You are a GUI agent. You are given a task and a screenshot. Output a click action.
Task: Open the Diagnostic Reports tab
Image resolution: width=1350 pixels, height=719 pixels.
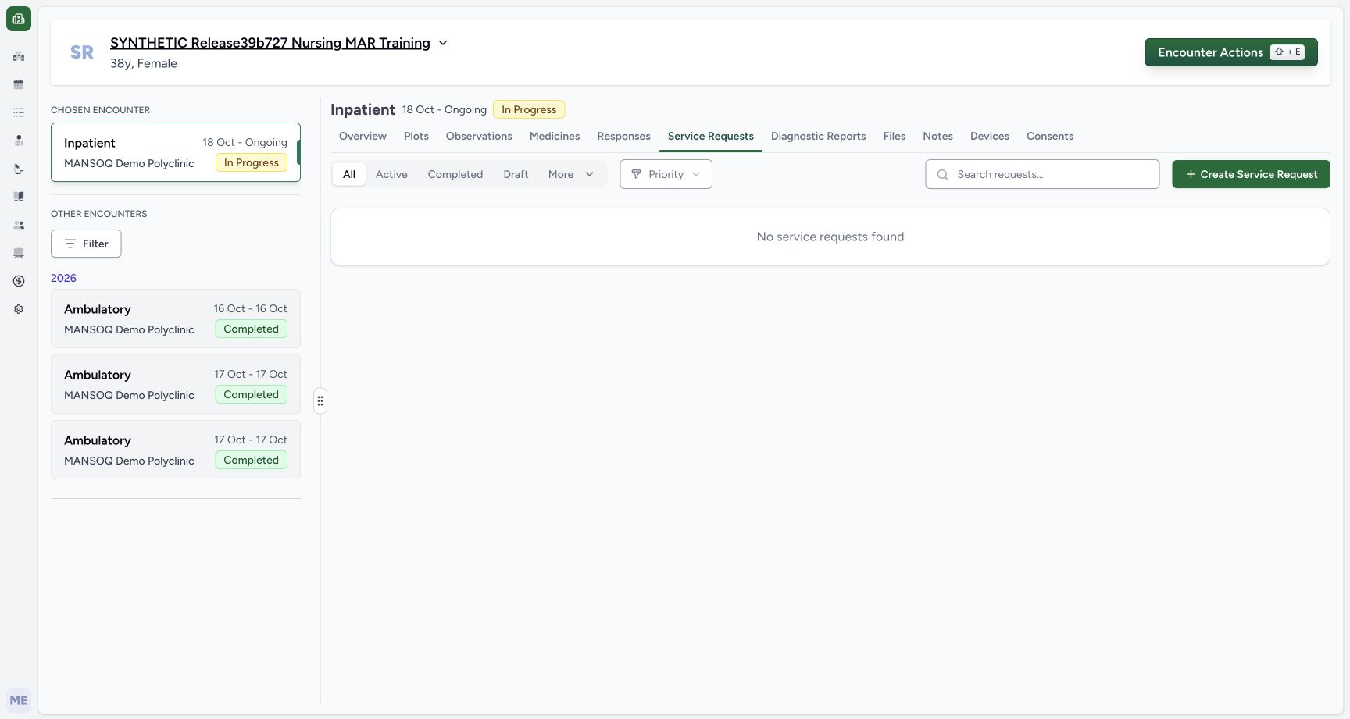click(818, 136)
